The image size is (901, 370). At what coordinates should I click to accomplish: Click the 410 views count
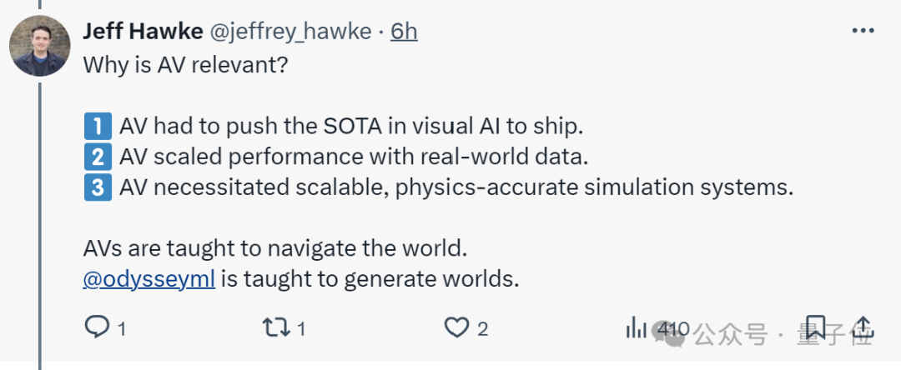pyautogui.click(x=673, y=328)
